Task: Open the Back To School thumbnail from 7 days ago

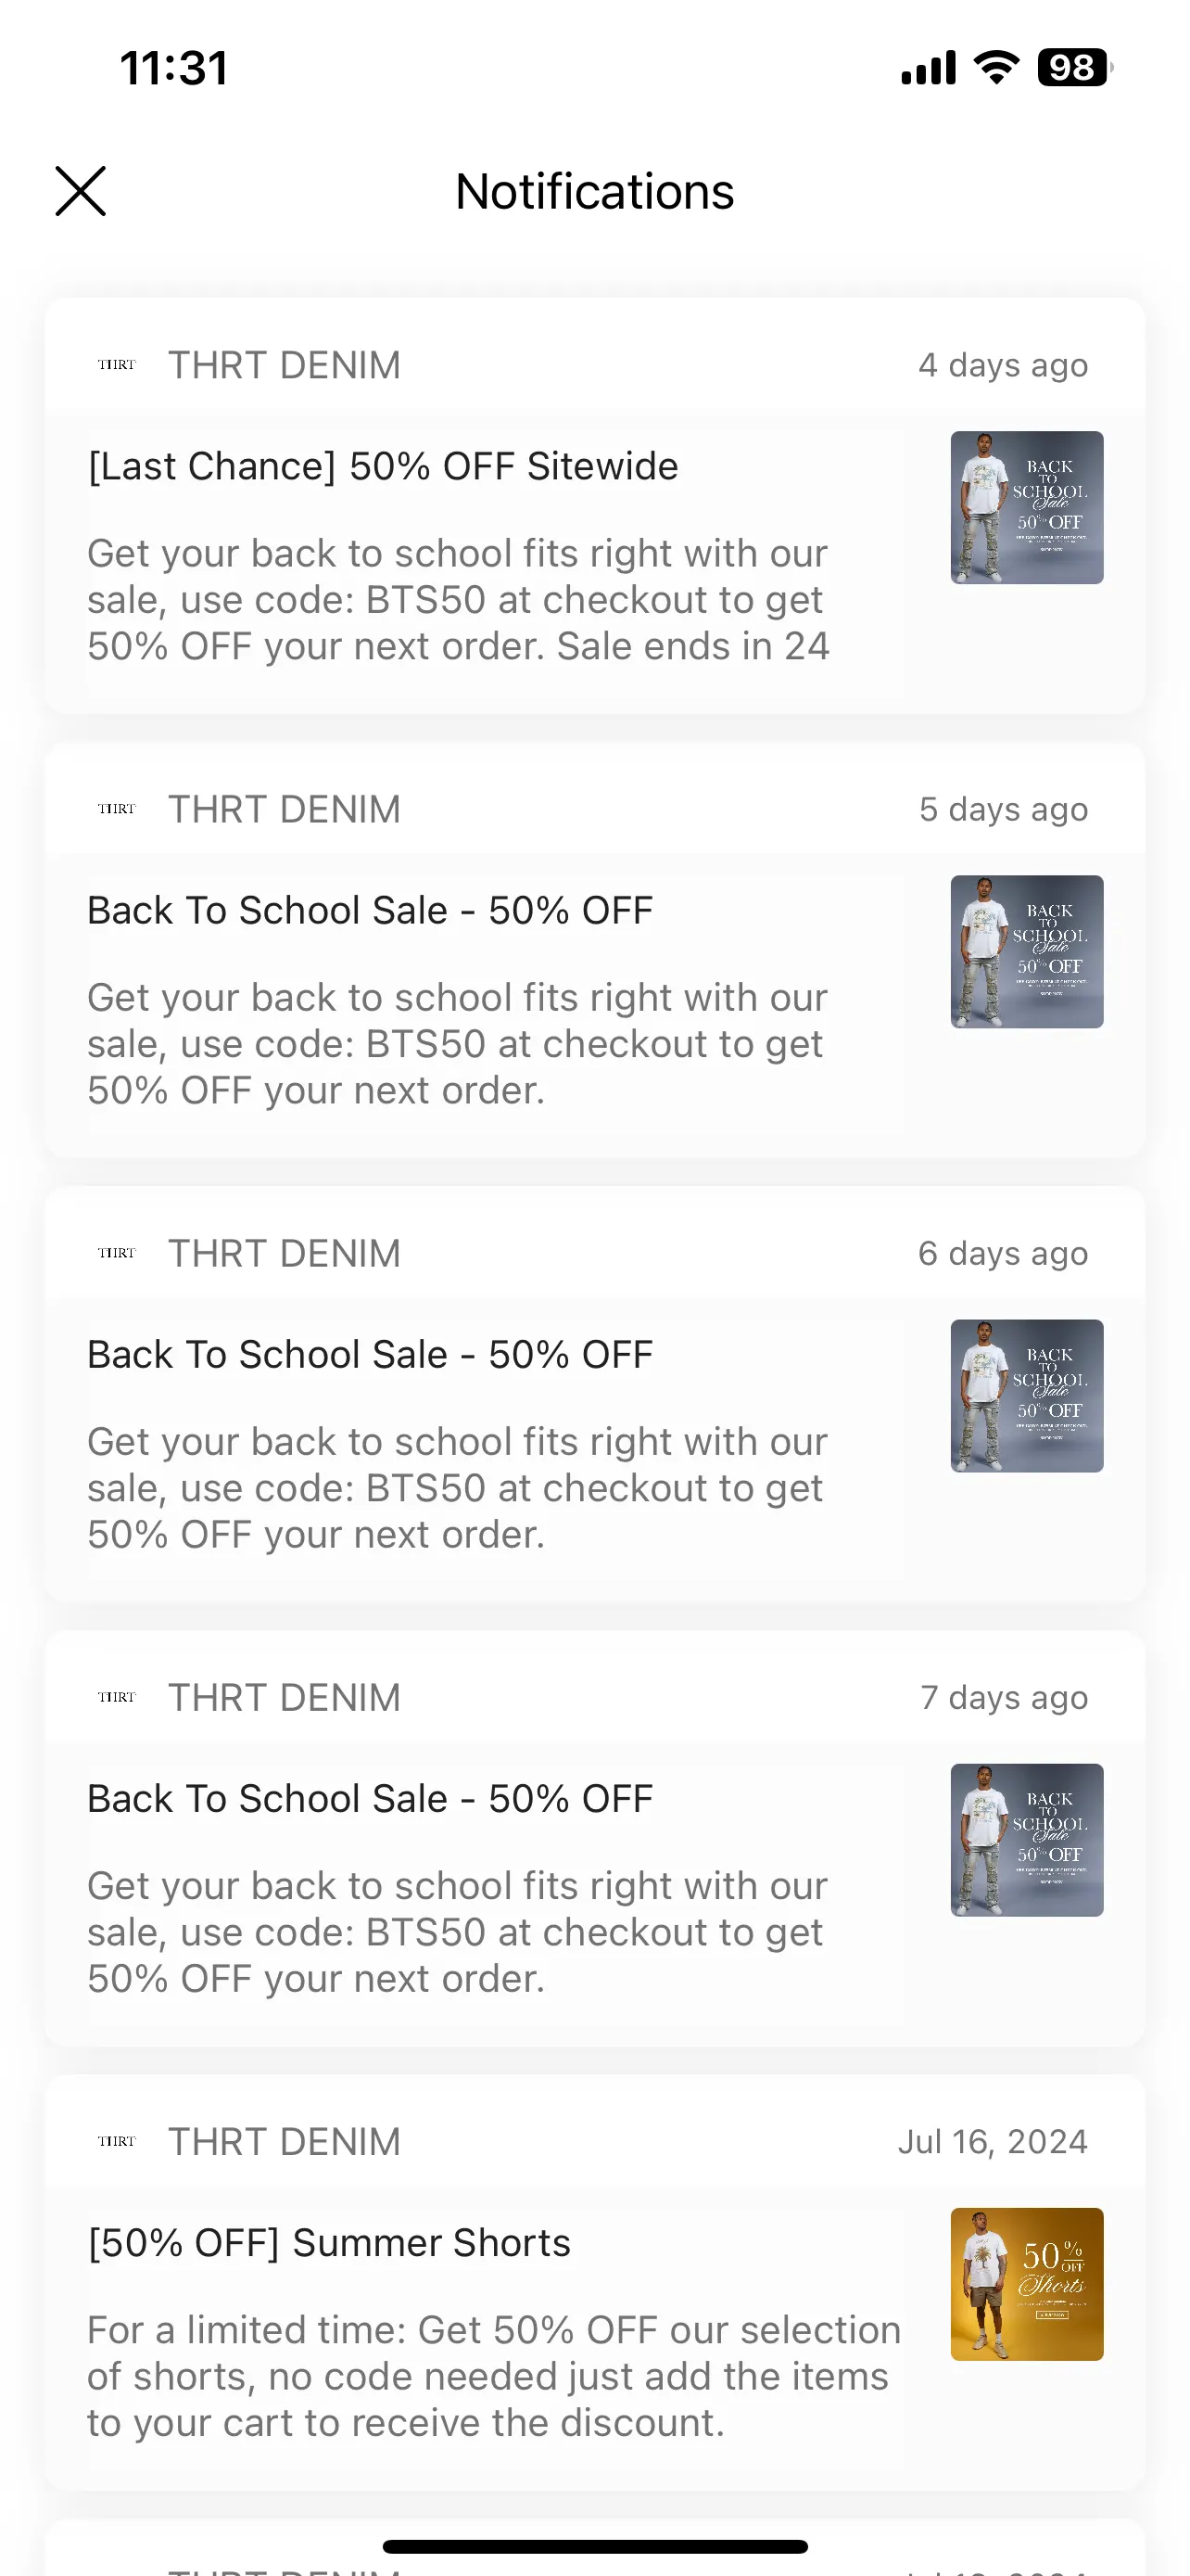Action: [x=1026, y=1839]
